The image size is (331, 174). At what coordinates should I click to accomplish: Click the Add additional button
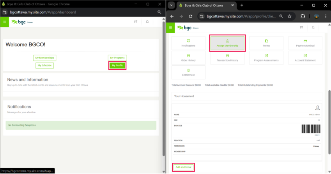183,167
